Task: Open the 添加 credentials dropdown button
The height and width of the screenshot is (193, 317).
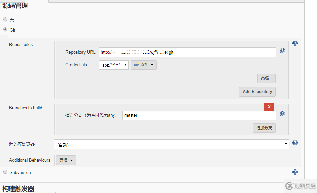Action: click(x=144, y=65)
